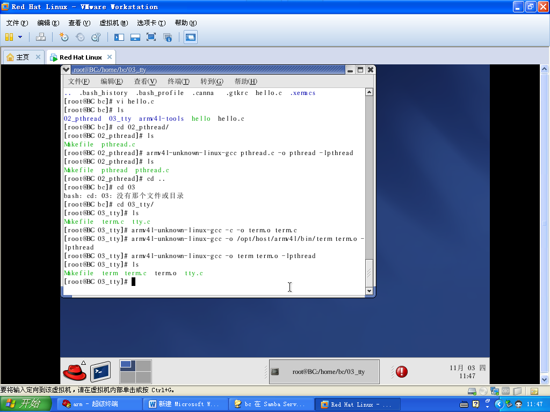Click terminal scrollbar up arrow

click(x=369, y=92)
